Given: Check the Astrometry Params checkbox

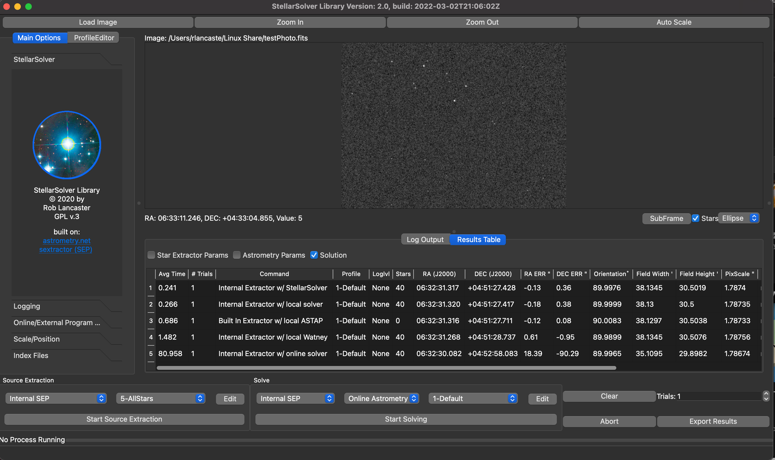Looking at the screenshot, I should 237,255.
